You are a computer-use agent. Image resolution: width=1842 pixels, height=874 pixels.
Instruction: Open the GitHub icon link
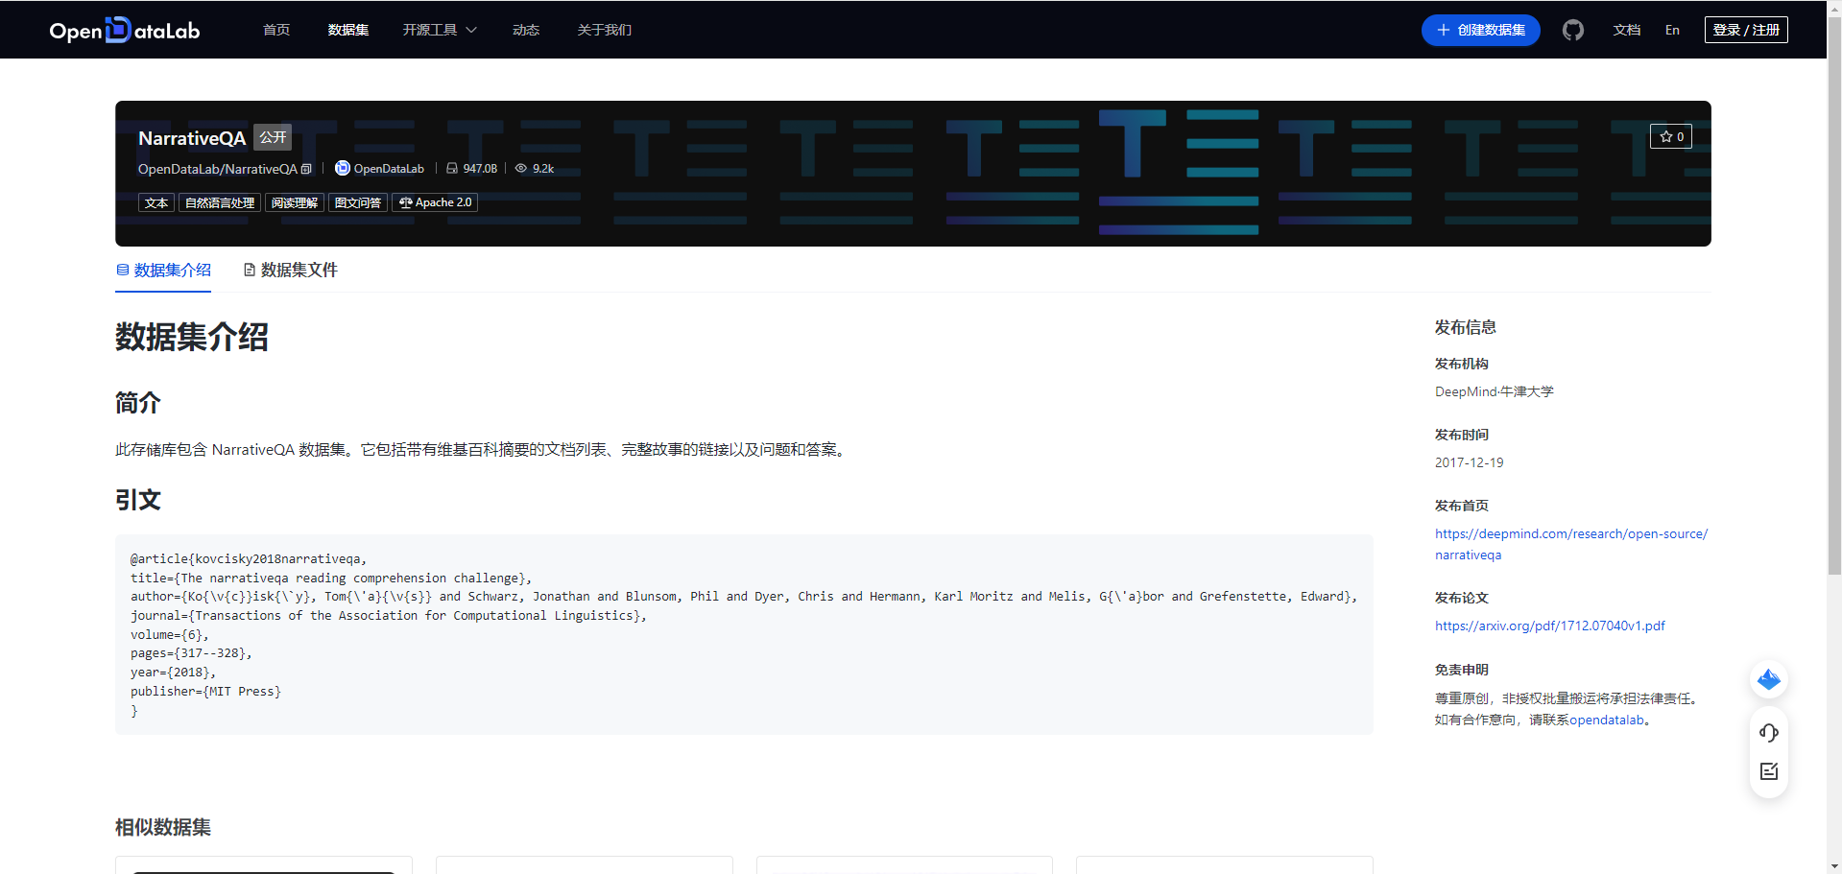pyautogui.click(x=1572, y=30)
